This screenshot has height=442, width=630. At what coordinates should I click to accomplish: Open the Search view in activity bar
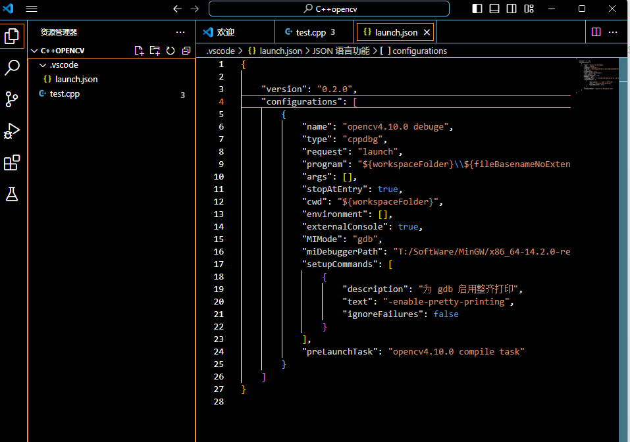pyautogui.click(x=12, y=67)
